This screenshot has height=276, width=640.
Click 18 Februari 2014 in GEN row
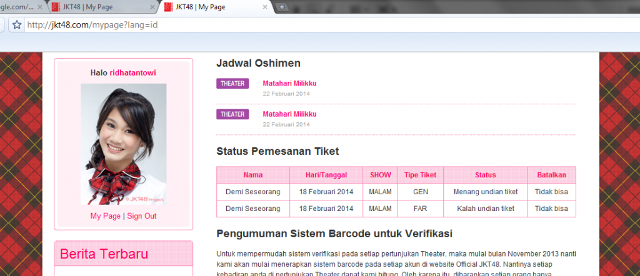tap(326, 192)
